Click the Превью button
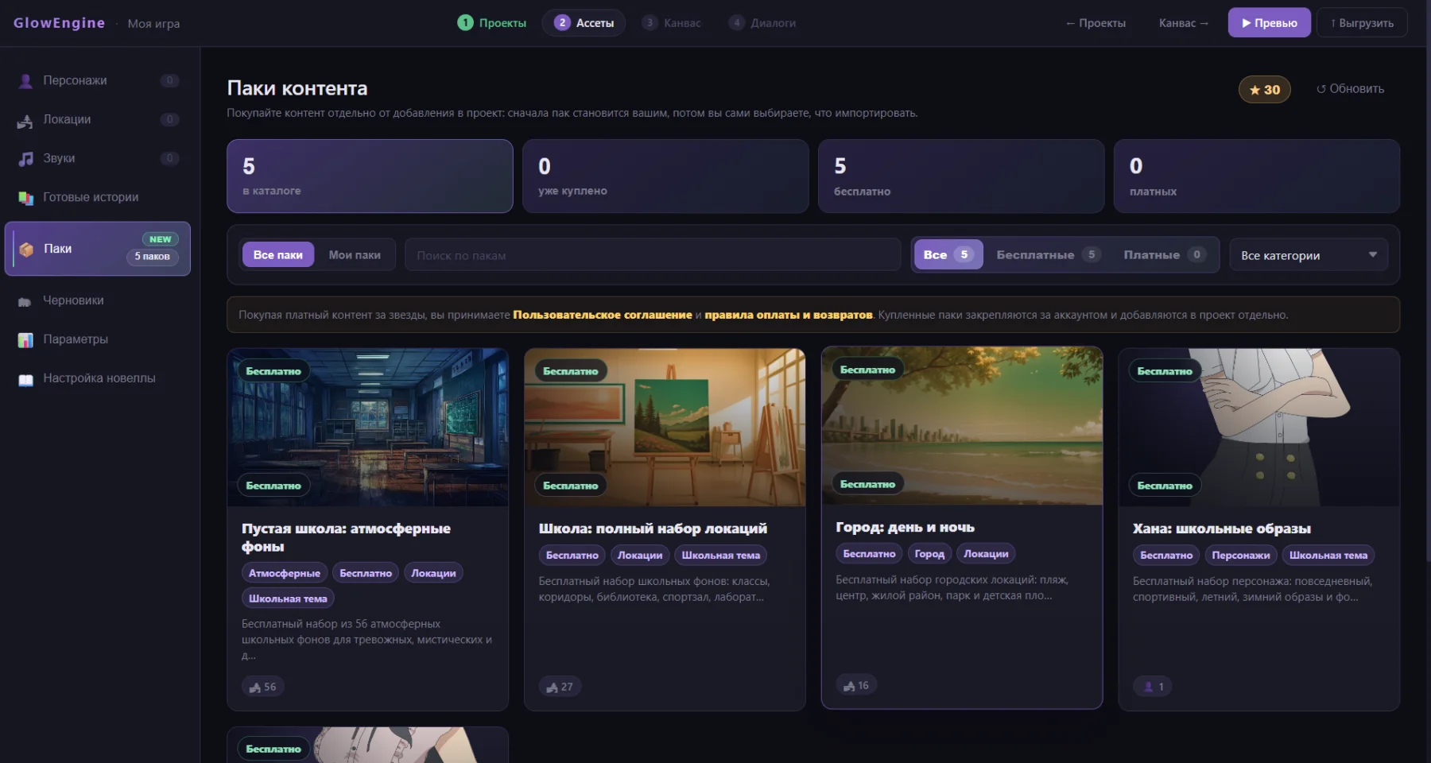The image size is (1431, 763). point(1270,23)
